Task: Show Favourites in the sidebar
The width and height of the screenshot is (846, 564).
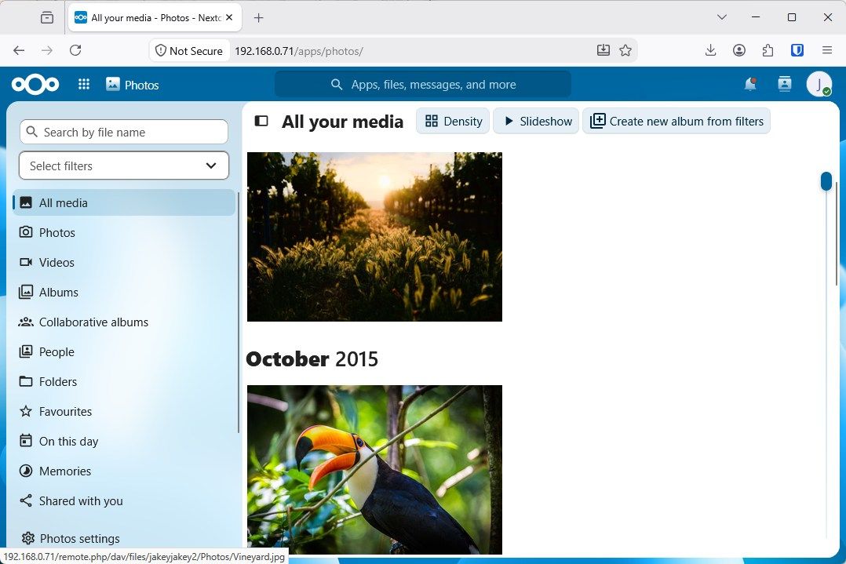Action: coord(124,411)
